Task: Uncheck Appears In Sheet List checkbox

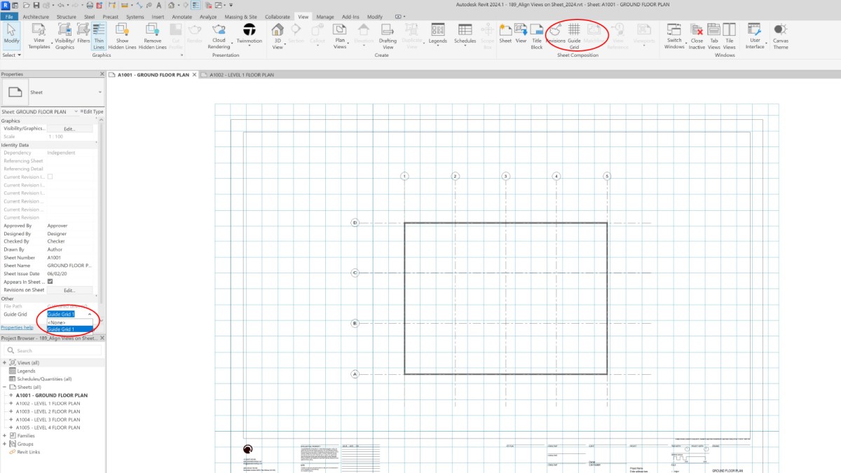Action: (50, 282)
